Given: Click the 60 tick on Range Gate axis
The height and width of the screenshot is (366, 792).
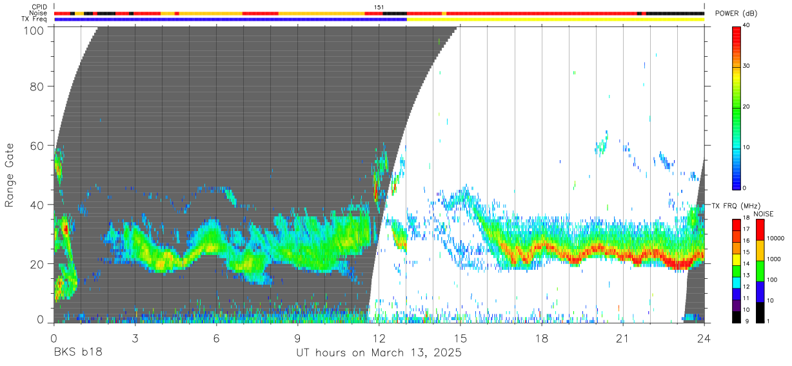Looking at the screenshot, I should coord(37,146).
